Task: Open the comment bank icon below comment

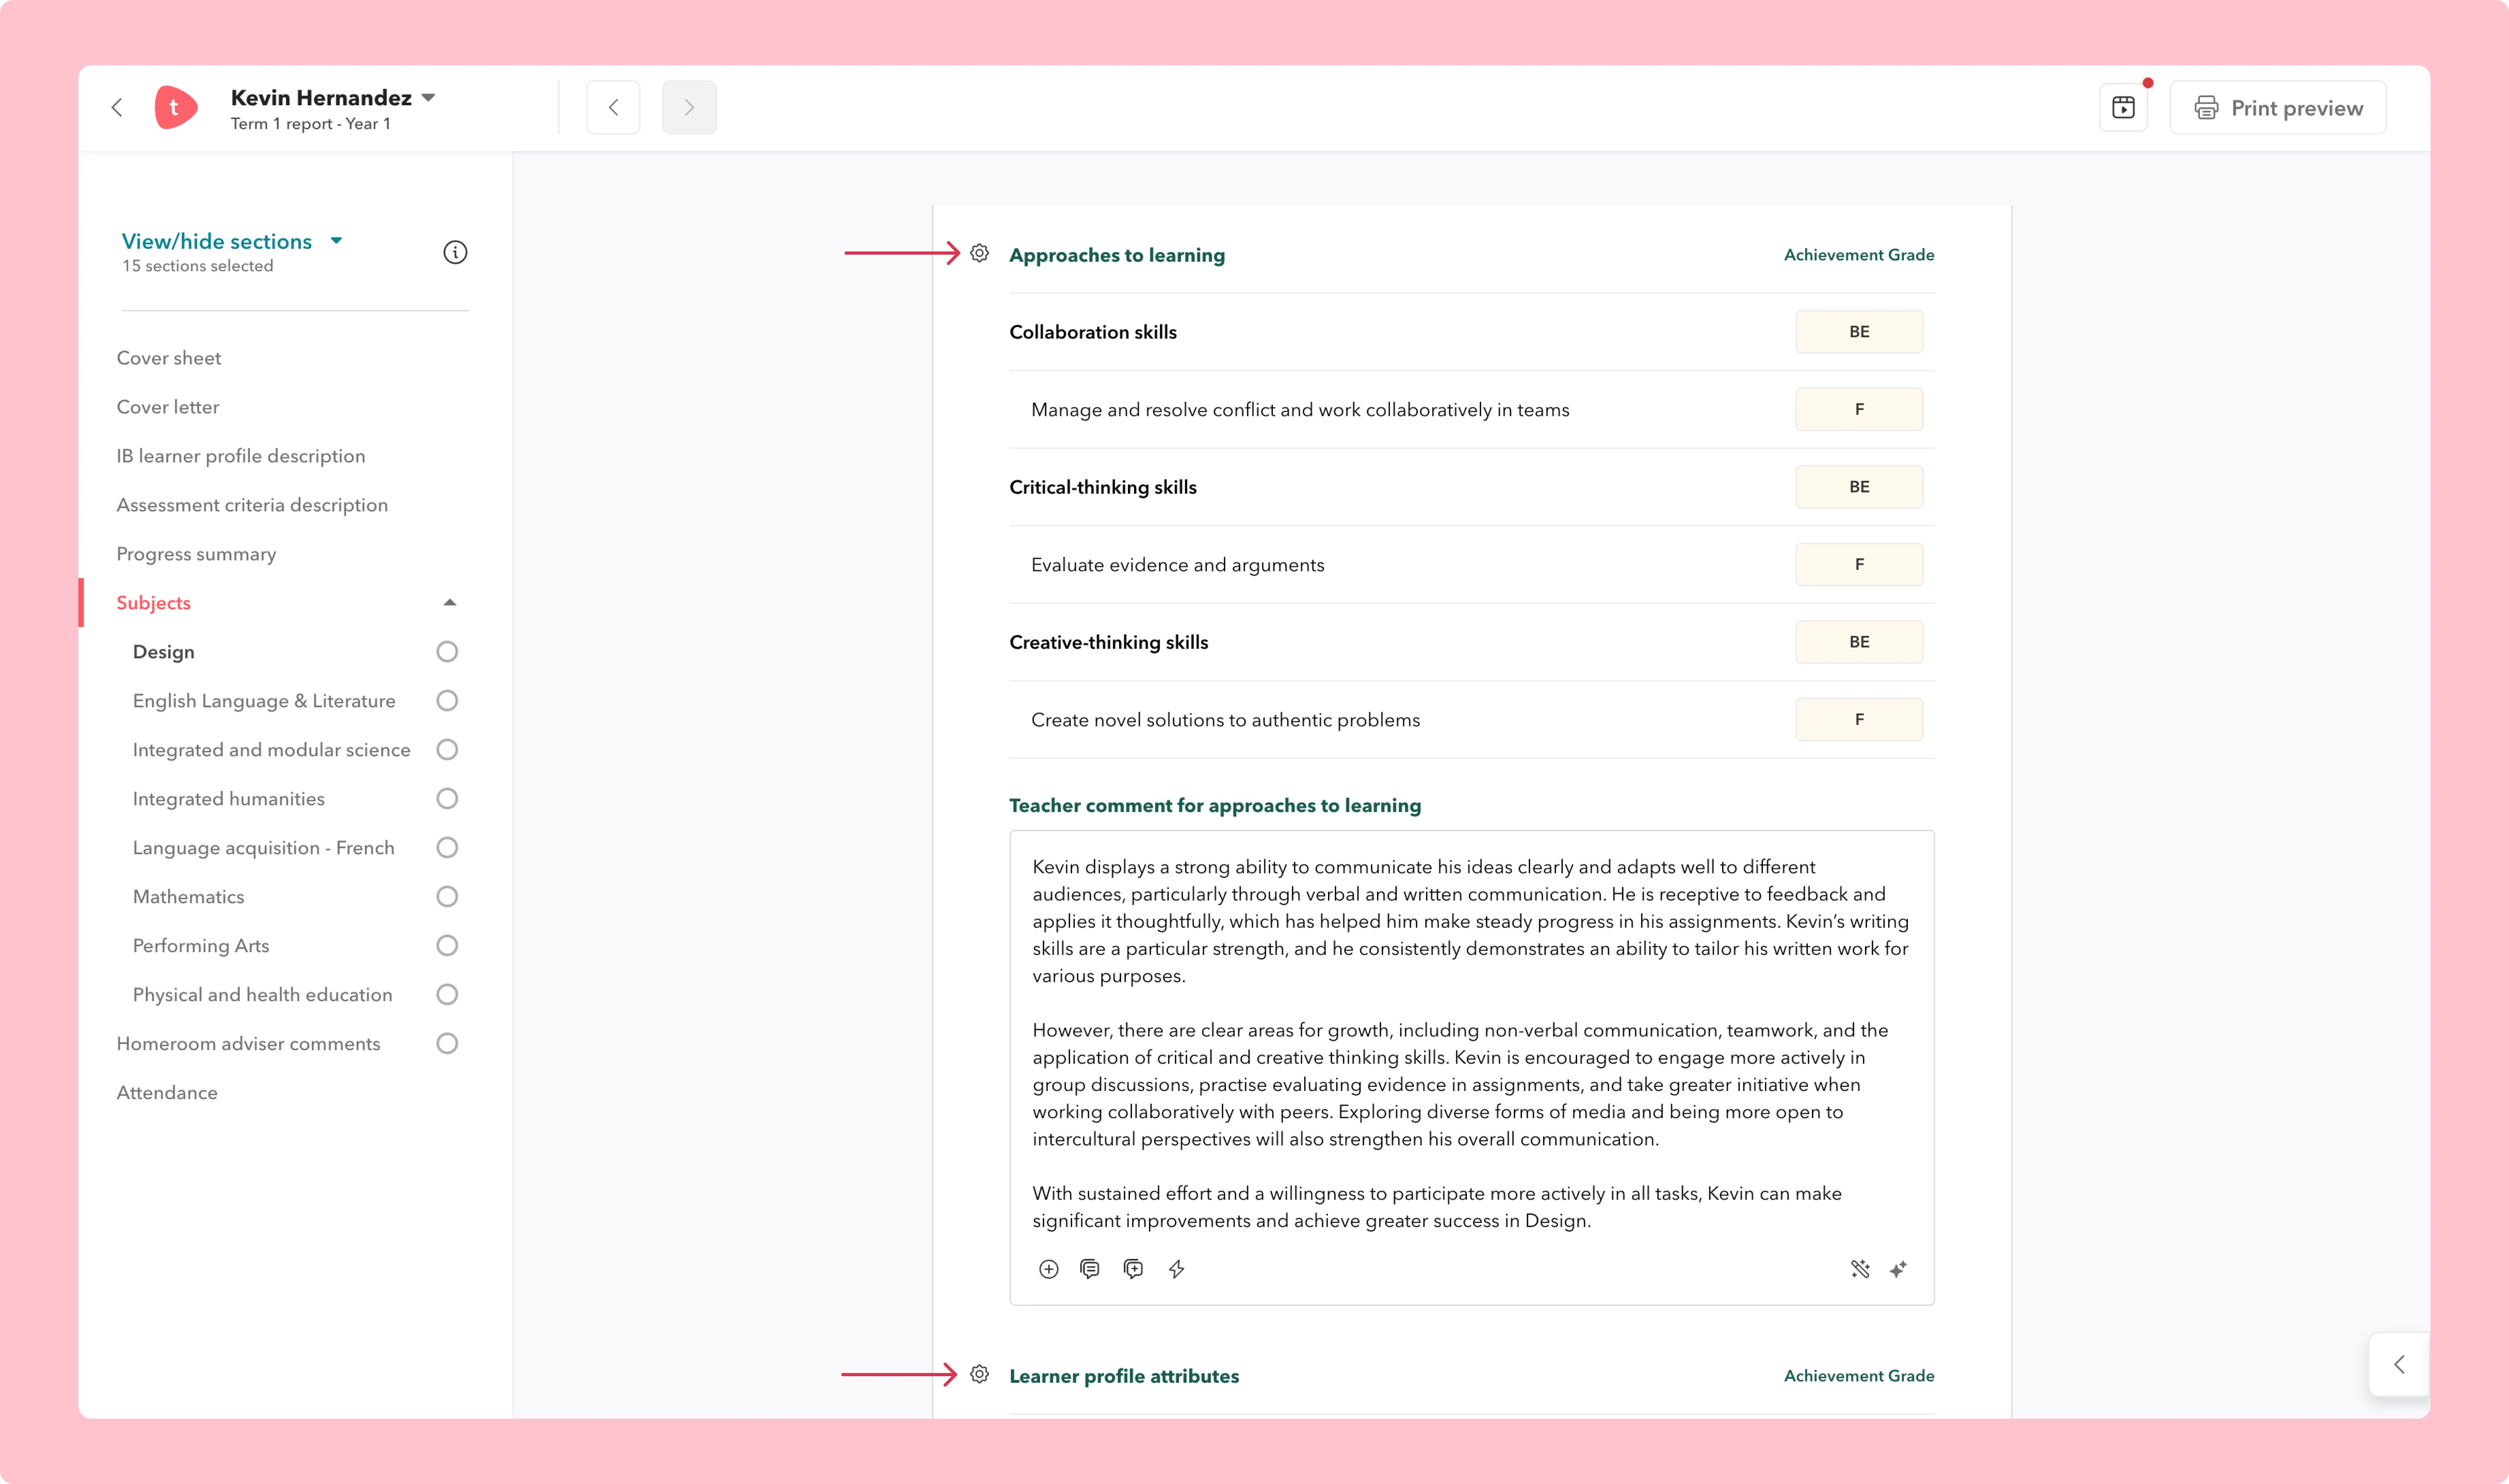Action: [x=1090, y=1269]
